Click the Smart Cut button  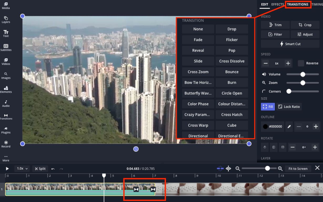point(290,44)
